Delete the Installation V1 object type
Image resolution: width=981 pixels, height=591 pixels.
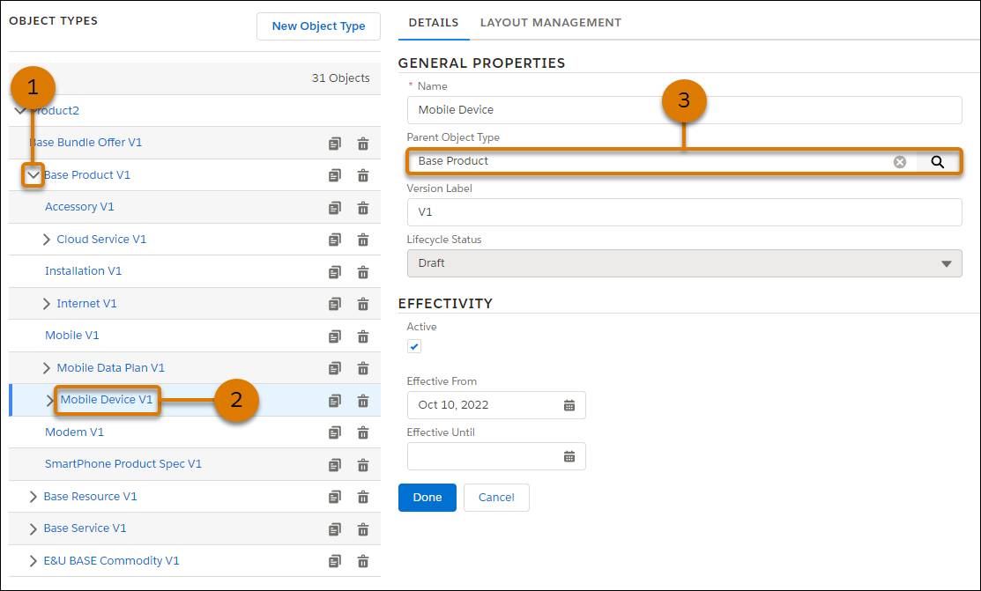pyautogui.click(x=363, y=272)
